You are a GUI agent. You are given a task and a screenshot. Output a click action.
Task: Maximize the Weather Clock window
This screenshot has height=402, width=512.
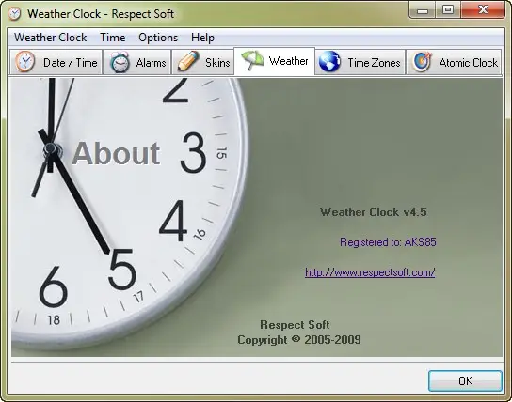448,9
